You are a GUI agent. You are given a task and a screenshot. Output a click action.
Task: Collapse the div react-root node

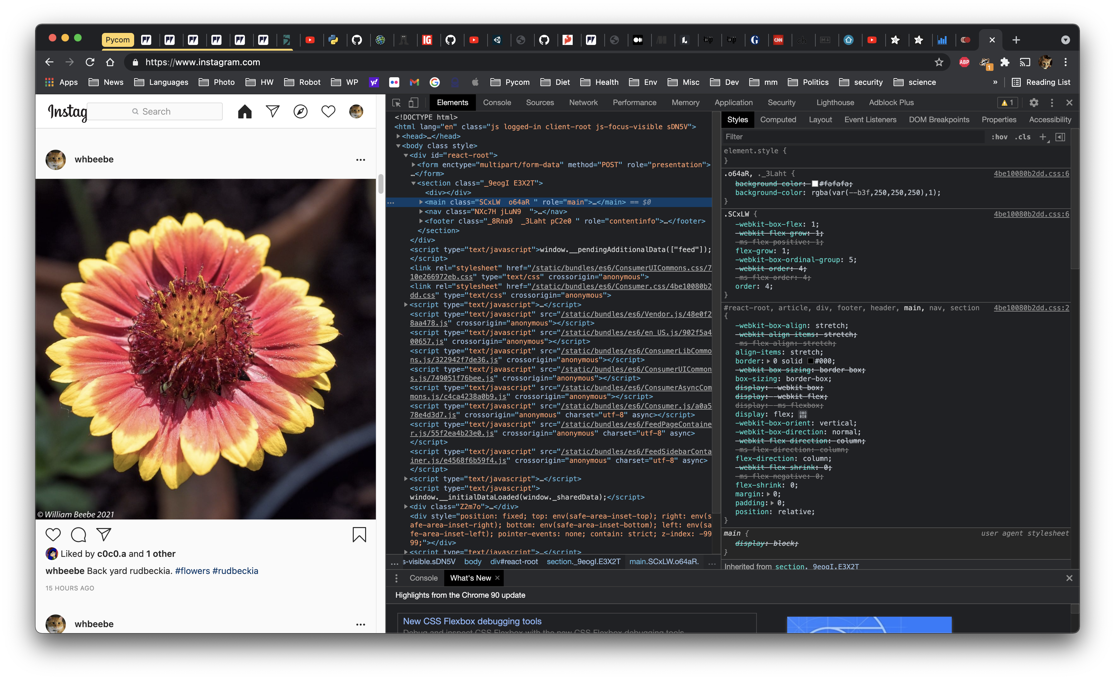(406, 155)
